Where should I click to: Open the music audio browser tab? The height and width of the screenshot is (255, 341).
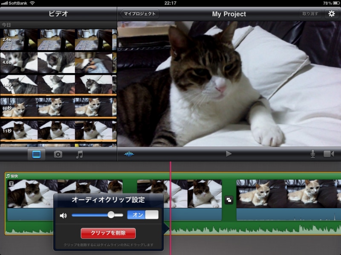tap(79, 154)
